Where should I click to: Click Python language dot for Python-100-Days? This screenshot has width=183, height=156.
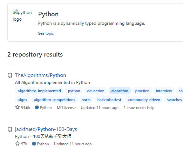(x=34, y=144)
